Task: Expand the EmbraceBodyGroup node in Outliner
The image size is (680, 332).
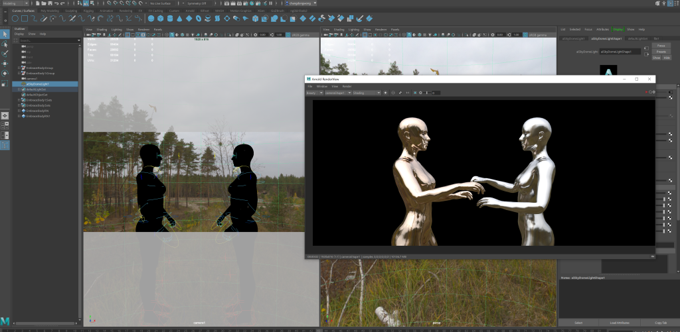Action: pos(19,68)
